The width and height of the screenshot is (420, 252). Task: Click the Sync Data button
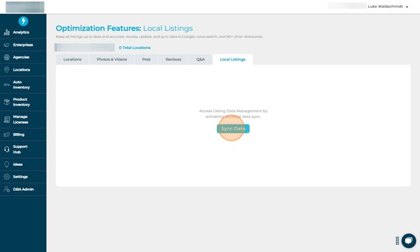[233, 128]
